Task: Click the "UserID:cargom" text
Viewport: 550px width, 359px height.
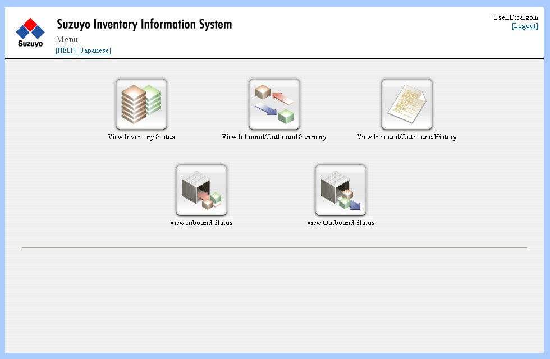Action: pyautogui.click(x=515, y=17)
